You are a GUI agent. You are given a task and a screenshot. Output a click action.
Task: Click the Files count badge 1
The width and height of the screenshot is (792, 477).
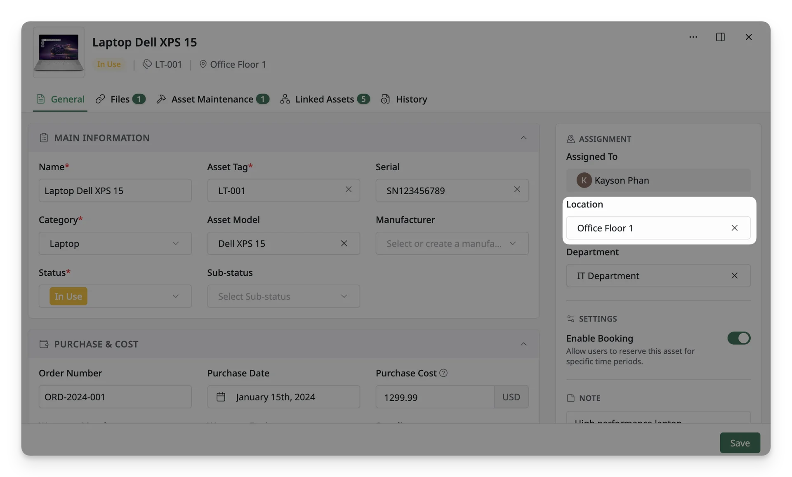pyautogui.click(x=139, y=99)
